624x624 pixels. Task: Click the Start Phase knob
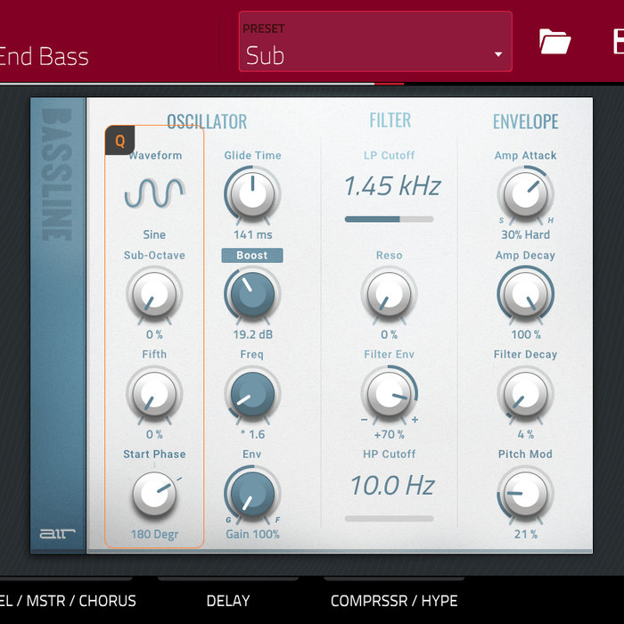(x=154, y=494)
